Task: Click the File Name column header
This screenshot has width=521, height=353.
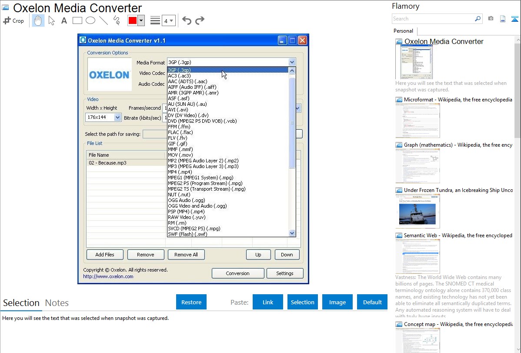Action: (126, 155)
